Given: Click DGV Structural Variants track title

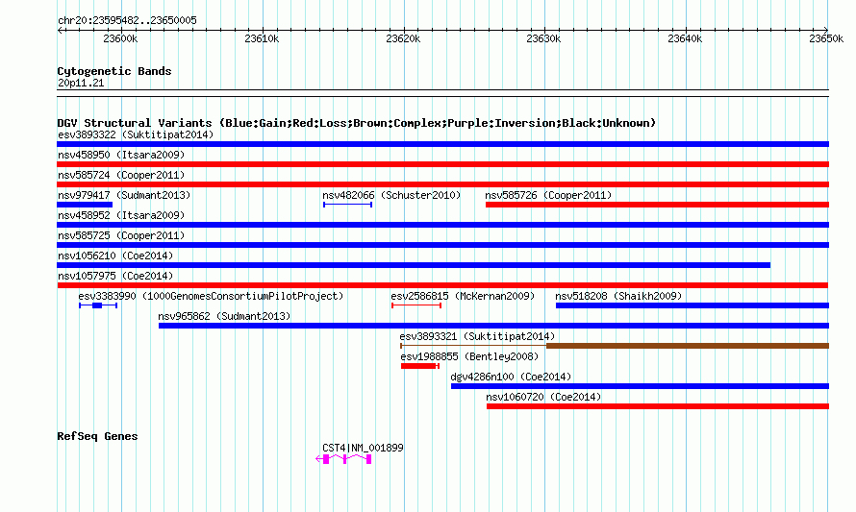Looking at the screenshot, I should (x=356, y=123).
